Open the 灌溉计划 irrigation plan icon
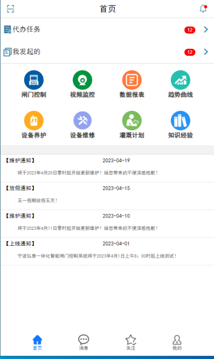Image resolution: width=214 pixels, height=359 pixels. coord(132,120)
